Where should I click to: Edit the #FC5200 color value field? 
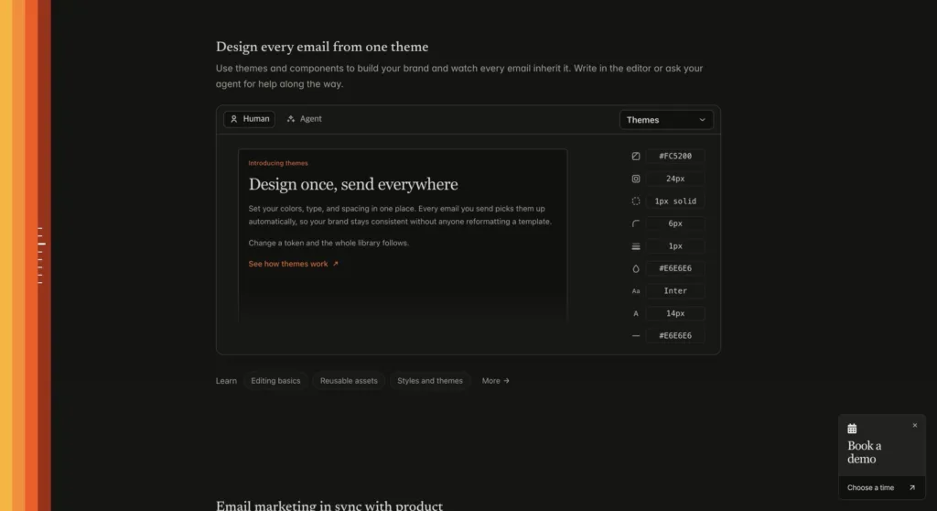click(675, 157)
